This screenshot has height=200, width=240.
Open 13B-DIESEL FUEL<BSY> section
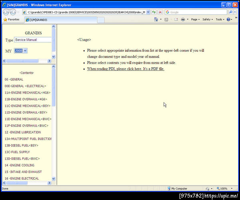pyautogui.click(x=22, y=145)
